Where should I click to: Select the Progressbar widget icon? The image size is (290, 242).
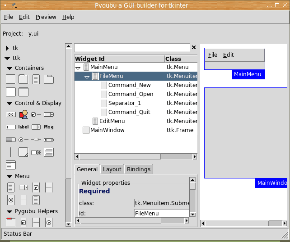pos(11,140)
